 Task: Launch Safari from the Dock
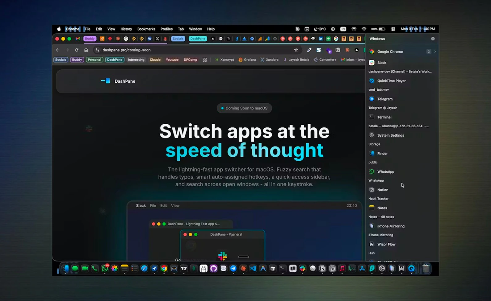pos(144,268)
